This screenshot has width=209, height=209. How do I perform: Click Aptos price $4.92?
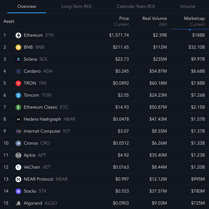(123, 155)
